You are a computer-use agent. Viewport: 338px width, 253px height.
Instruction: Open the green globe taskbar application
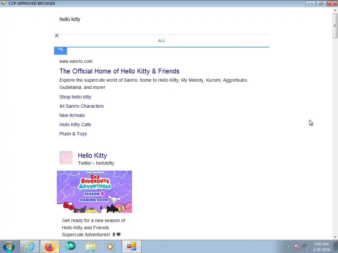click(x=70, y=246)
